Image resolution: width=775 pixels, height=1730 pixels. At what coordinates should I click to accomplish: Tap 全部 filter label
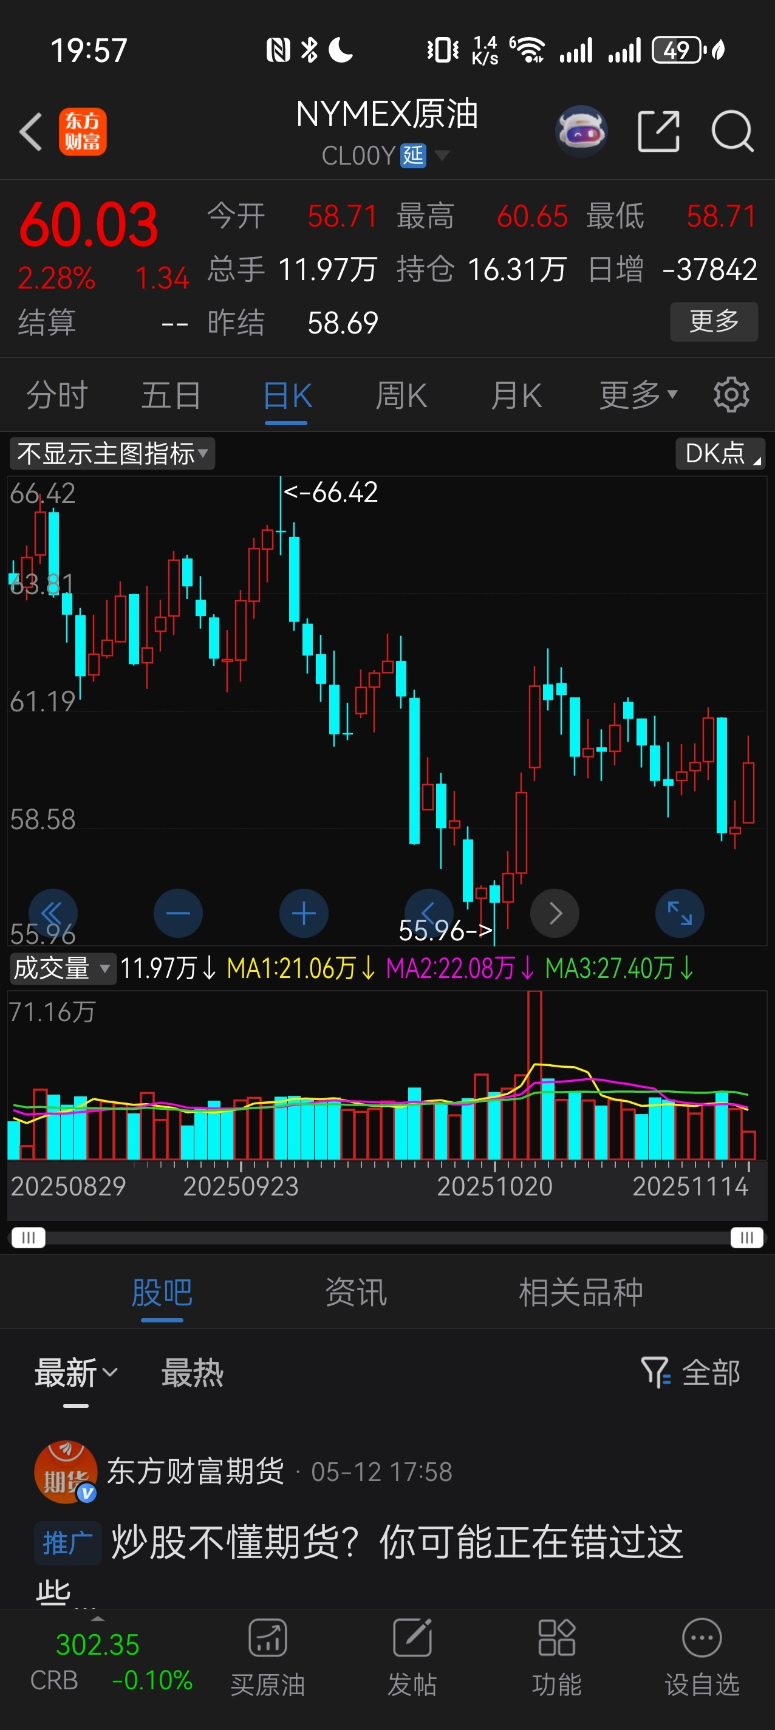point(711,1372)
